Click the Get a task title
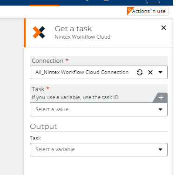176x175 pixels. point(73,29)
